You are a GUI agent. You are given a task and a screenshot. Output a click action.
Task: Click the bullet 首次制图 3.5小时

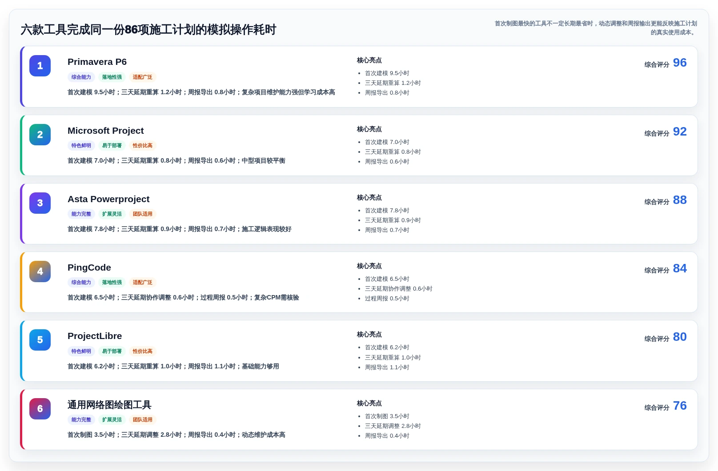tap(387, 416)
